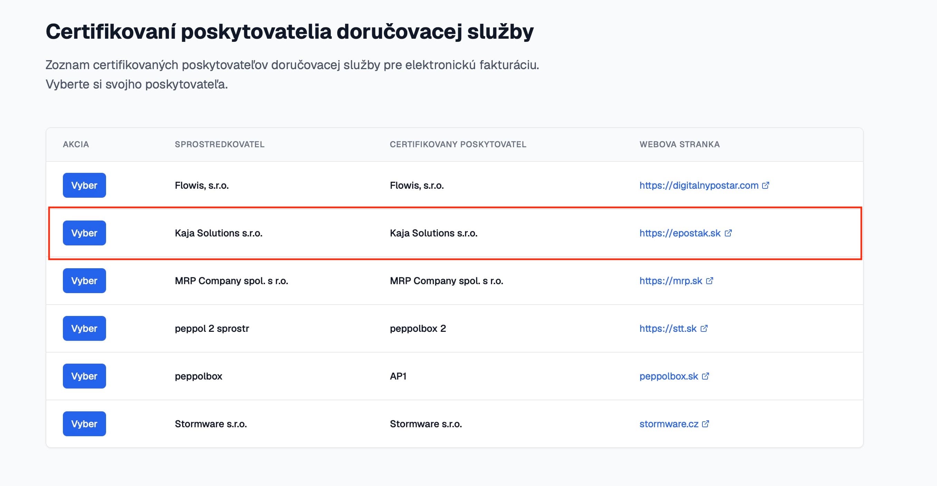Click the SPROSTREDKOVATEL column header
This screenshot has width=937, height=486.
pos(219,144)
